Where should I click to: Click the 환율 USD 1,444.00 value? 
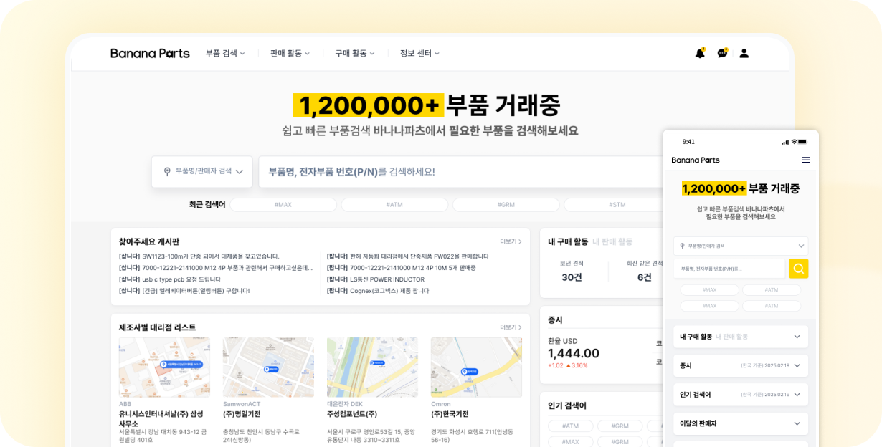(x=574, y=353)
